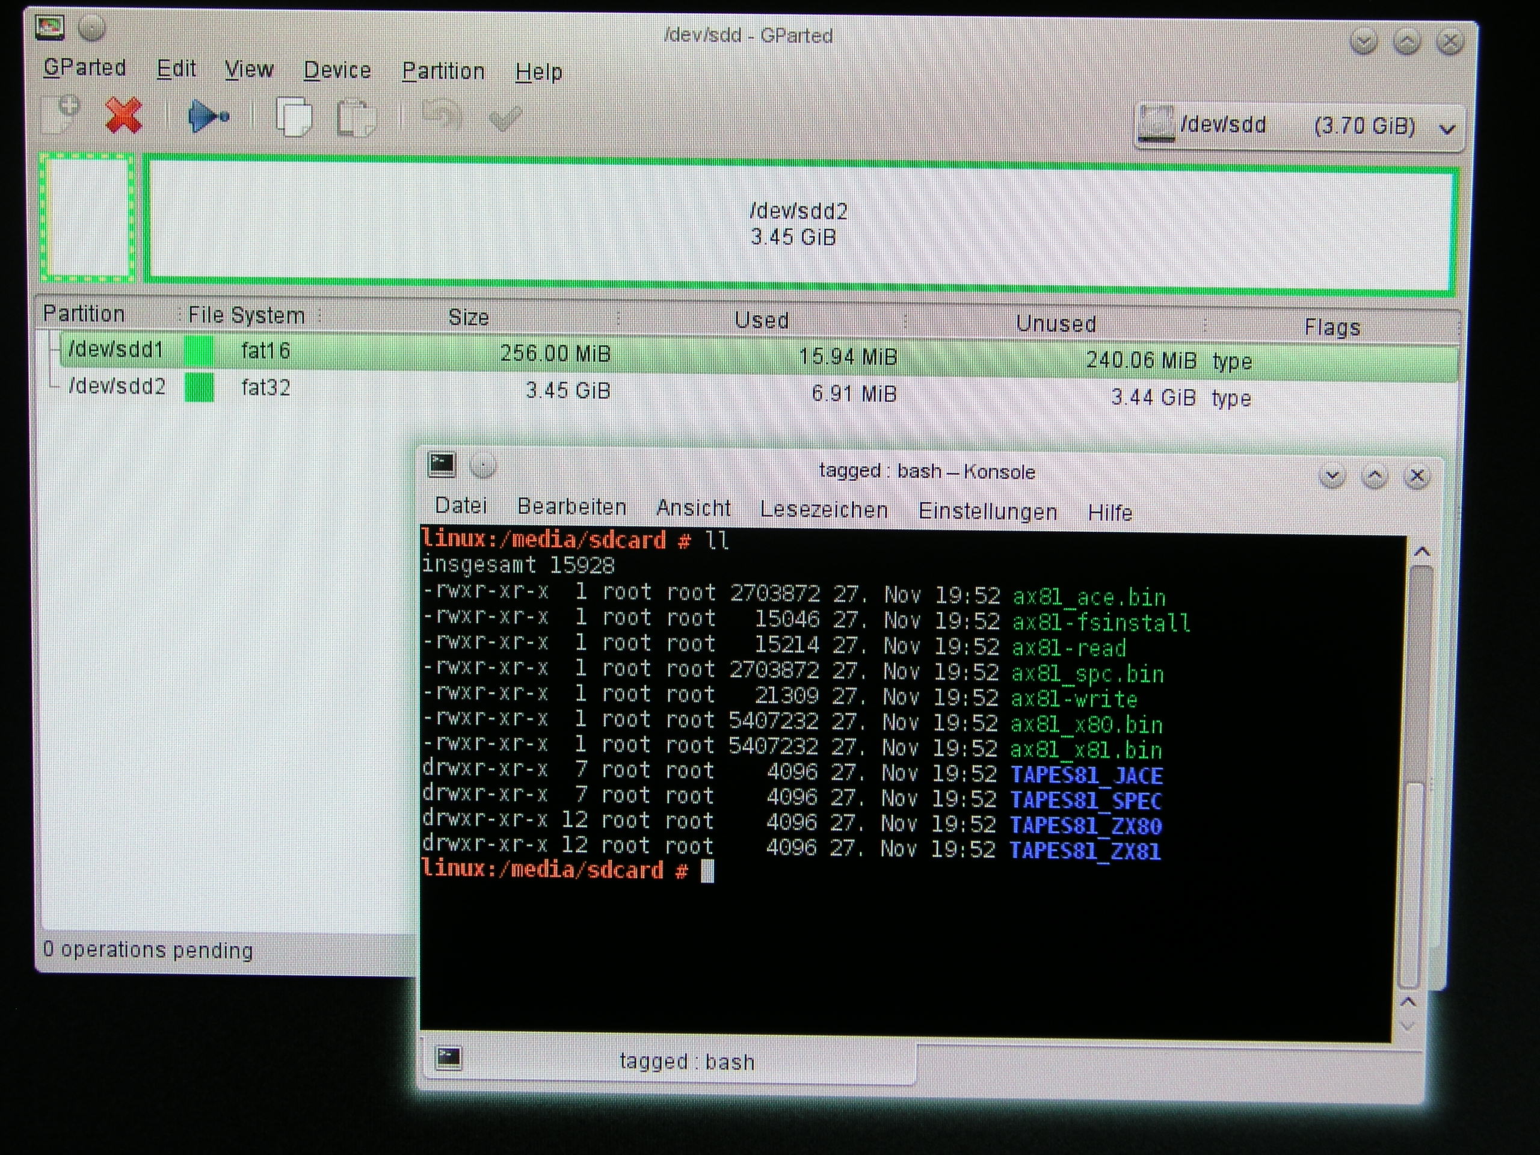
Task: Click the Copy partition toolbar icon
Action: tap(294, 117)
